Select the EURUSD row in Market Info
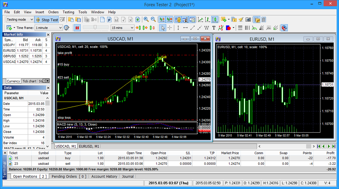Screen dimensions: 339x189 (26, 50)
